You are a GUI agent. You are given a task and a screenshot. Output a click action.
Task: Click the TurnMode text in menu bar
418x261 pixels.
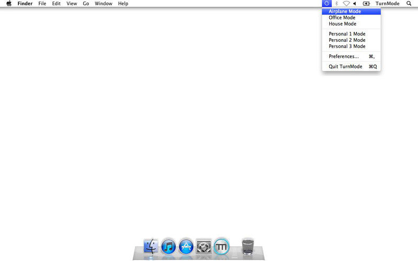coord(387,4)
